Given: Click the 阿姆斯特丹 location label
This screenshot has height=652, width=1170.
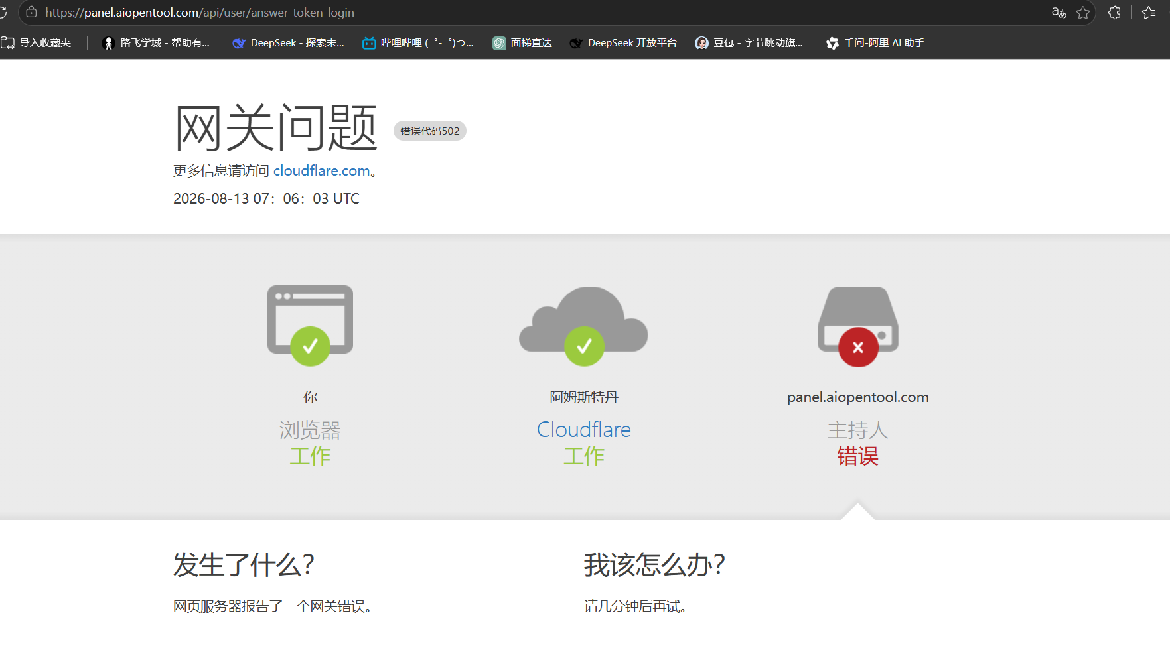Looking at the screenshot, I should [584, 397].
